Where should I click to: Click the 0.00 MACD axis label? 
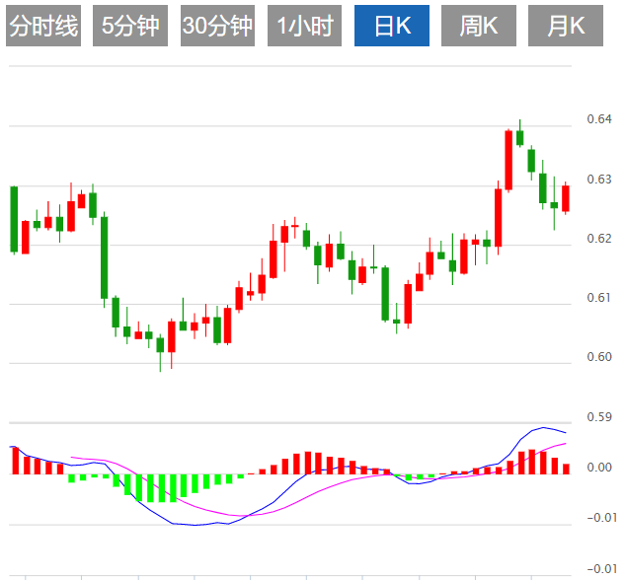click(598, 468)
